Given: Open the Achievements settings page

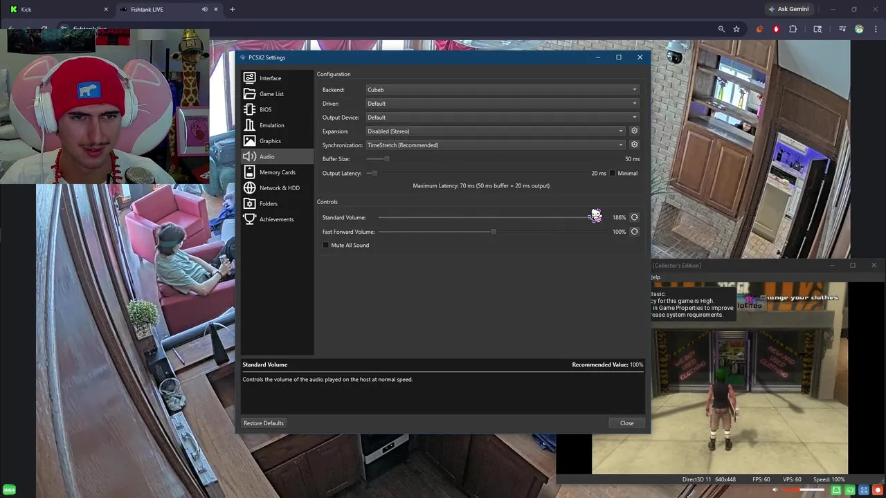Looking at the screenshot, I should click(277, 219).
